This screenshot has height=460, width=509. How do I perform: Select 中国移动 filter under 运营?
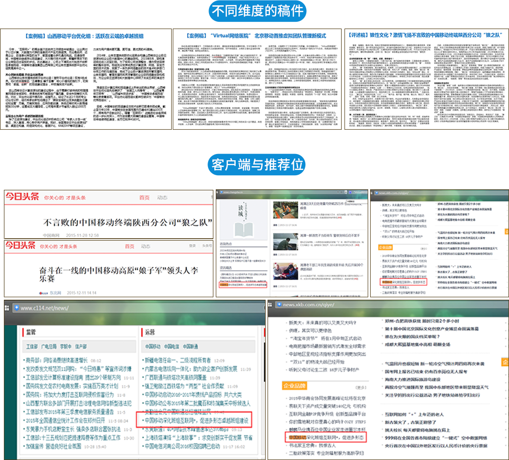click(x=152, y=347)
